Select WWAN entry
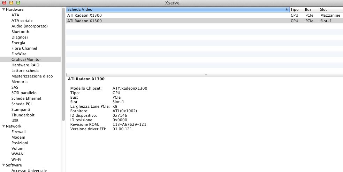This screenshot has height=172, width=343. 17,154
